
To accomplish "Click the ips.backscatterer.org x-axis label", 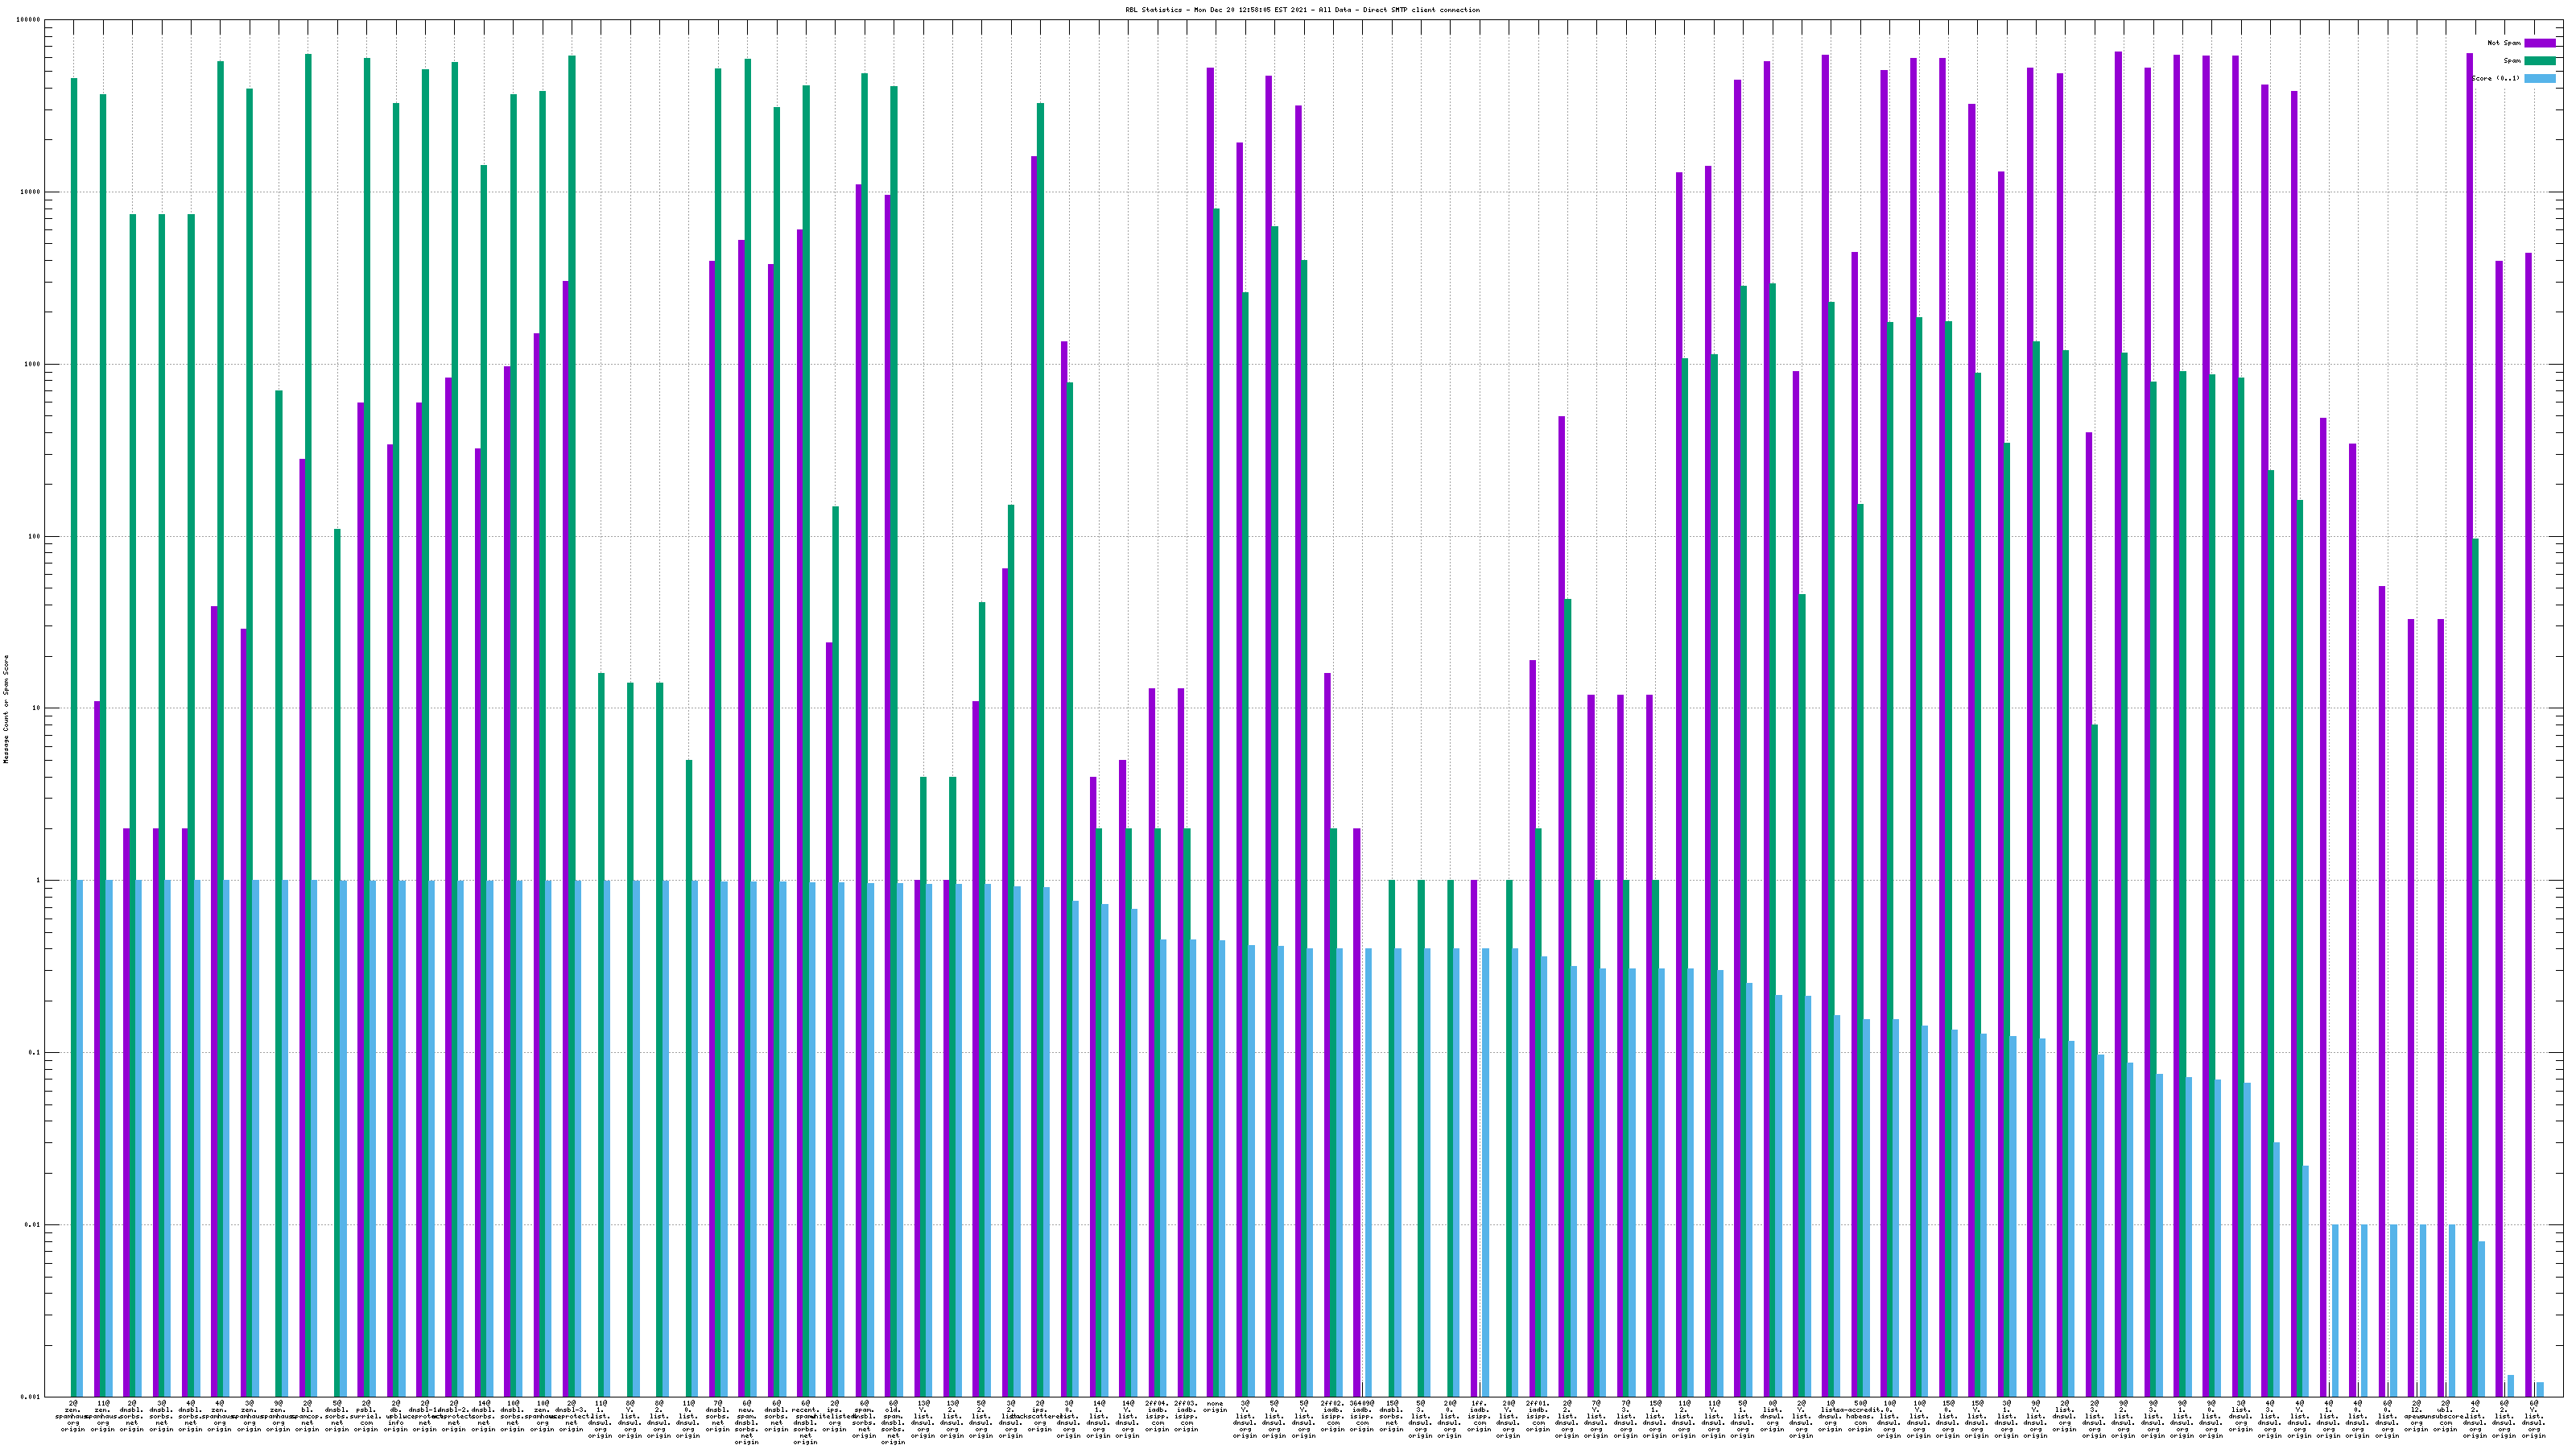I will pos(1039,1417).
